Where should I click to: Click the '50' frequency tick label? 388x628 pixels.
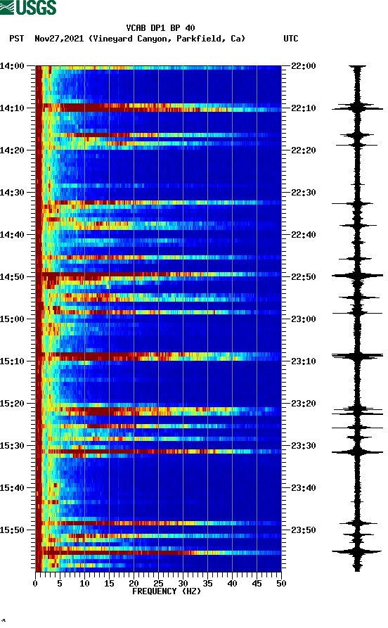281,584
